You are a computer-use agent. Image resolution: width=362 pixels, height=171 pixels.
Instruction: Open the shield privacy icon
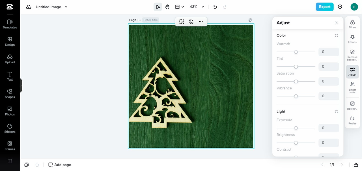tap(340, 7)
